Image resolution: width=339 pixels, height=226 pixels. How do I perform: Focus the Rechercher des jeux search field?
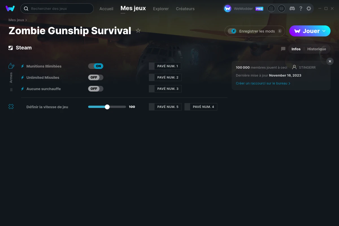click(57, 8)
